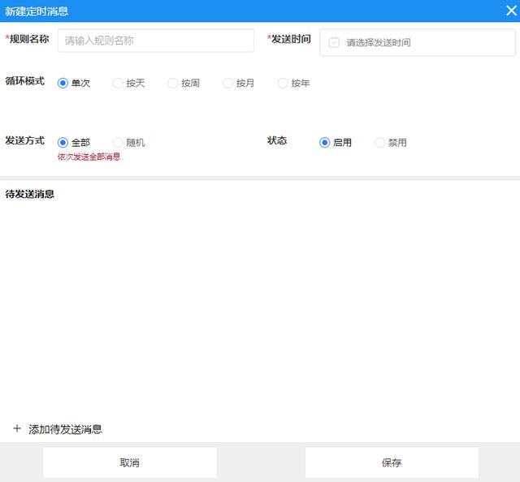This screenshot has height=482, width=520.
Task: Click 添加待发送消息 link
Action: [65, 429]
